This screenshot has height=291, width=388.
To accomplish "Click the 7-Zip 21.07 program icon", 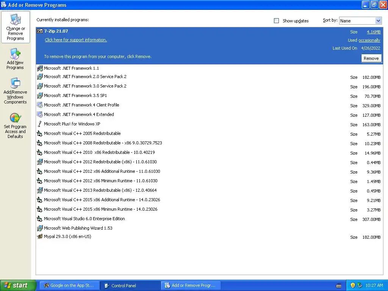I will (x=39, y=31).
